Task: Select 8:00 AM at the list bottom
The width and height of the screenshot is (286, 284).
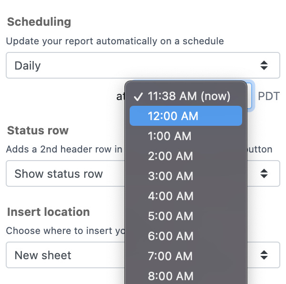Action: pyautogui.click(x=186, y=275)
